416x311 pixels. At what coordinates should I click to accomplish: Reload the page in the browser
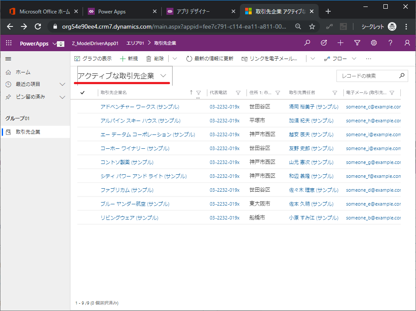(x=38, y=26)
